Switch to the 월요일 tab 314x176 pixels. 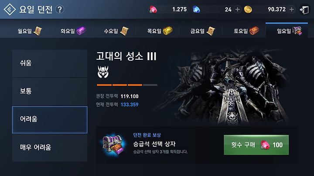tap(30, 31)
